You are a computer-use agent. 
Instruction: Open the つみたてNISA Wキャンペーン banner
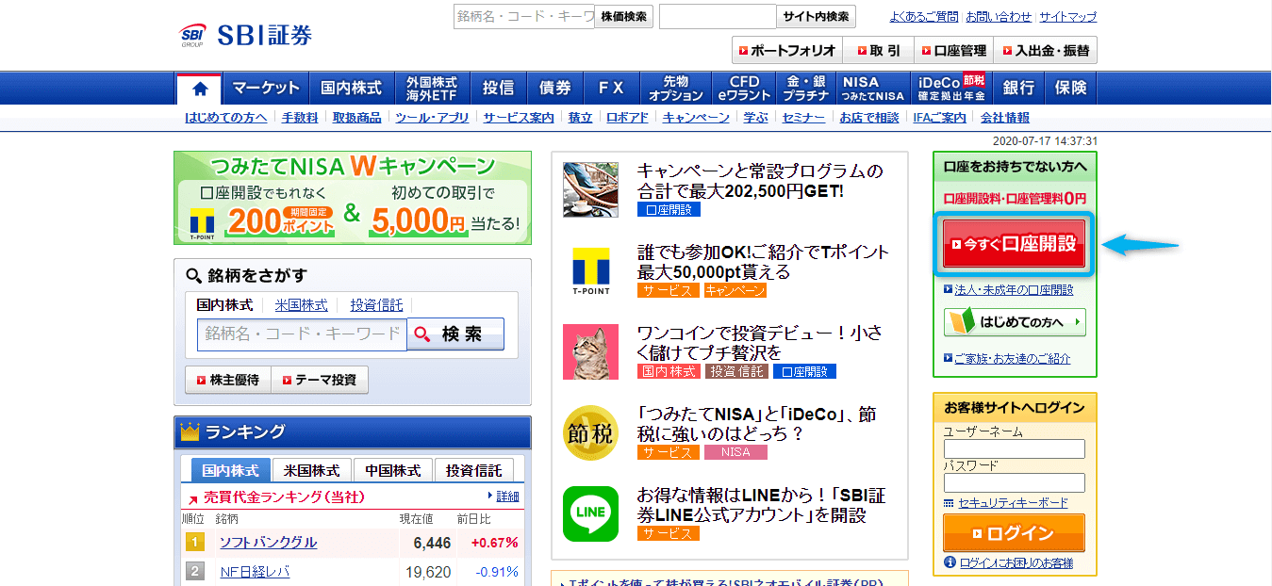pyautogui.click(x=353, y=198)
